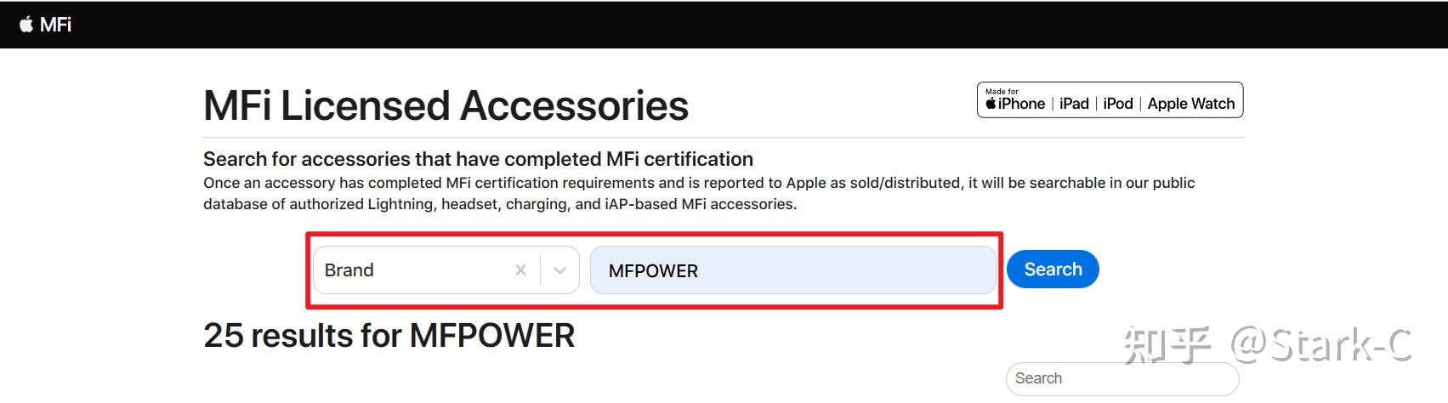Image resolution: width=1448 pixels, height=403 pixels.
Task: Click the Apple logo in the Made-for badge
Action: point(991,104)
